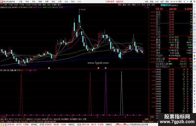Open the 设置 indicator settings

pyautogui.click(x=85, y=119)
